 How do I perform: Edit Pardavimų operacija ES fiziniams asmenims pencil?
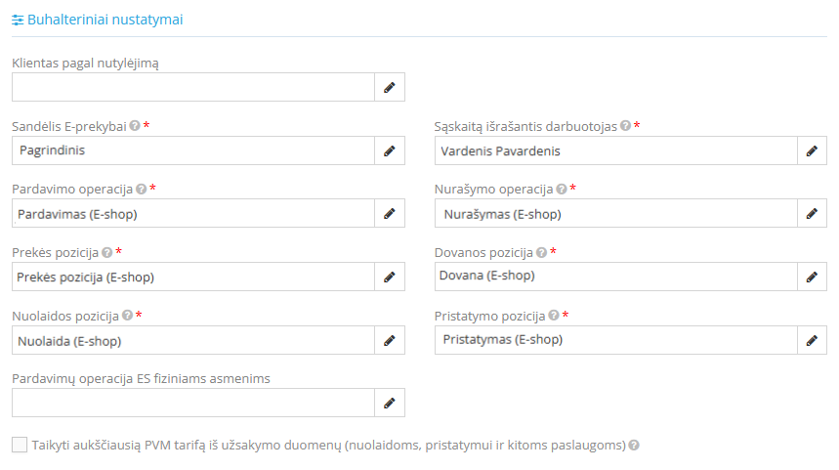(389, 403)
